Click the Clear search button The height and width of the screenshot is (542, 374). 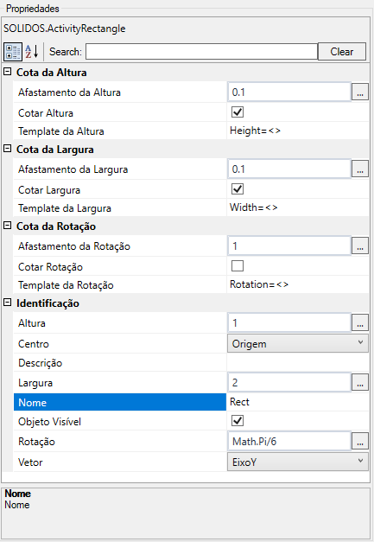click(342, 52)
